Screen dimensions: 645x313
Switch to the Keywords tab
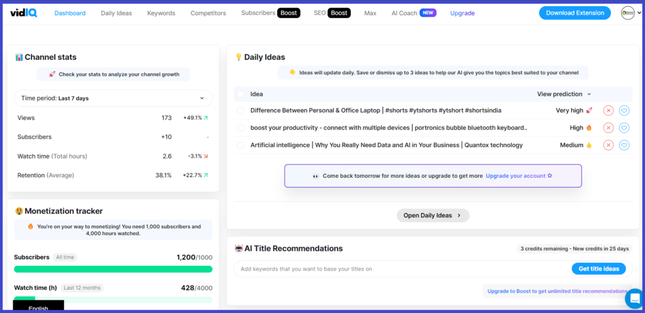pos(161,13)
